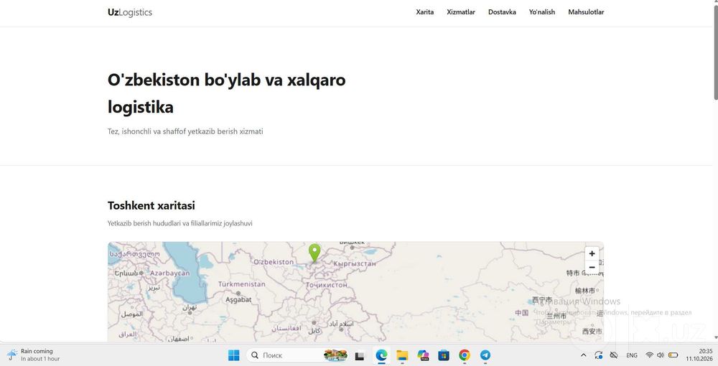This screenshot has height=366, width=718.
Task: Open Telegram from the taskbar
Action: 485,355
